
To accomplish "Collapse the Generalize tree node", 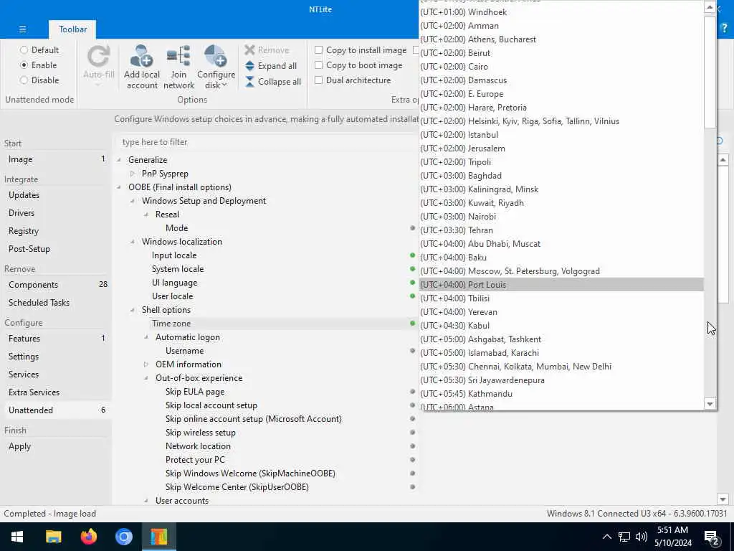I will [x=119, y=160].
